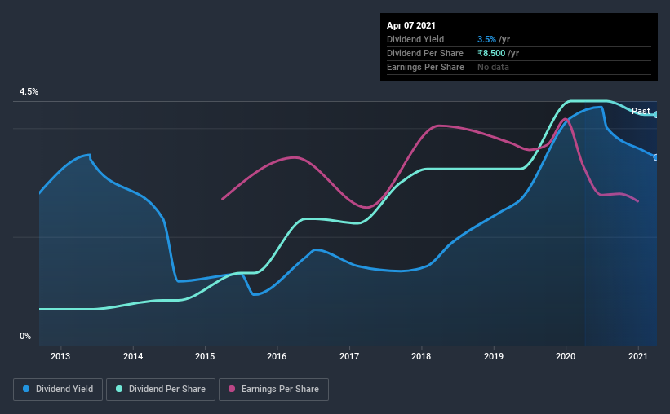Select the Dividend Yield endpoint marker on chart

coord(656,157)
